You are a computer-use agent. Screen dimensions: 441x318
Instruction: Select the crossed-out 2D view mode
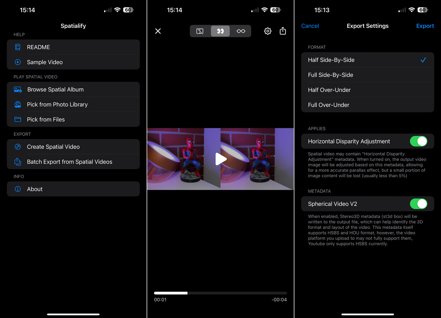pyautogui.click(x=200, y=31)
